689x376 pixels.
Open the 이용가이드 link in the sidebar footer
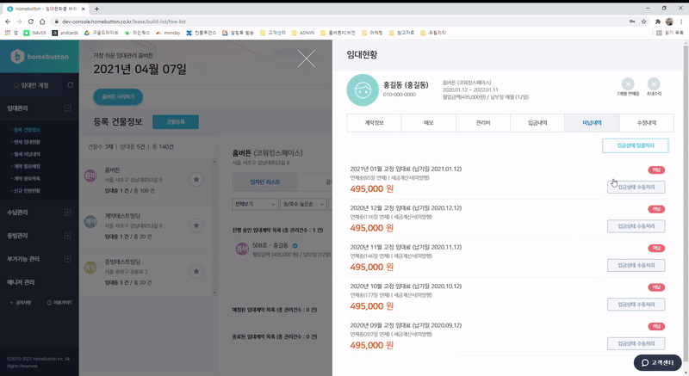[x=59, y=302]
